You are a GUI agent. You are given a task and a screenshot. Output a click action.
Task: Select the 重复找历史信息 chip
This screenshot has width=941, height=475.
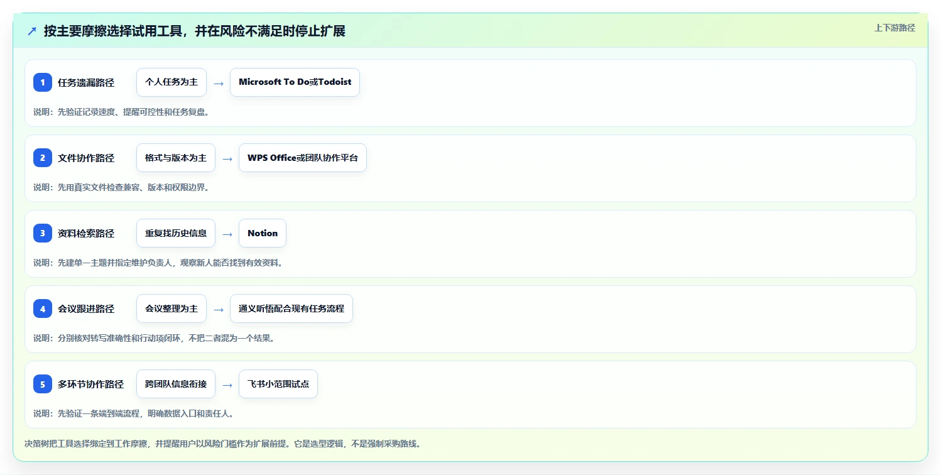click(x=176, y=233)
